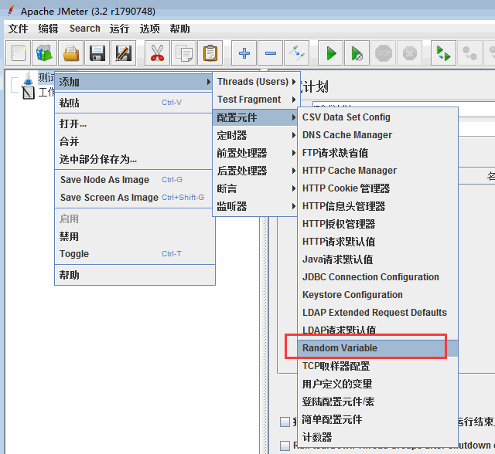
Task: Select HTTP请求默认值
Action: 378,242
